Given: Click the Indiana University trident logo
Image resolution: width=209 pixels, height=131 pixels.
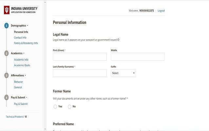Looking at the screenshot, I should coord(7,10).
